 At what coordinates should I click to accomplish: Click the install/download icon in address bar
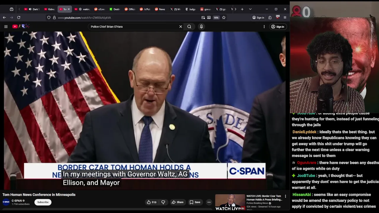click(x=209, y=17)
